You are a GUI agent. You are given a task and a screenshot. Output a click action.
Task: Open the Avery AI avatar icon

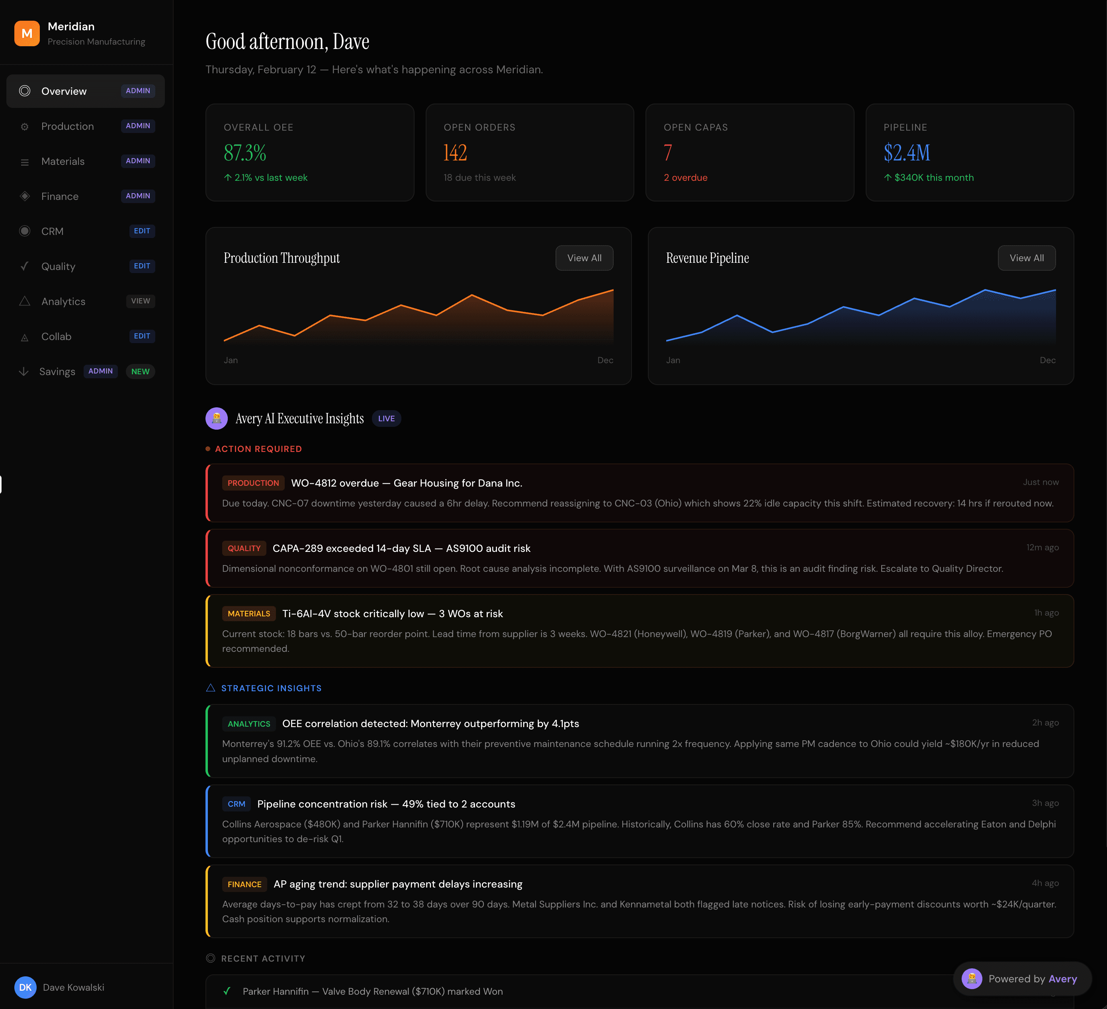(216, 418)
